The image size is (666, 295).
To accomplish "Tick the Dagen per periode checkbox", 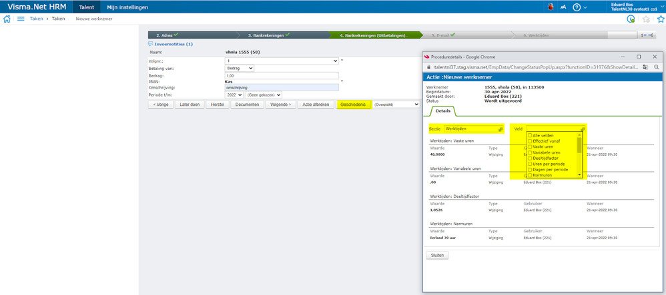I will (530, 170).
